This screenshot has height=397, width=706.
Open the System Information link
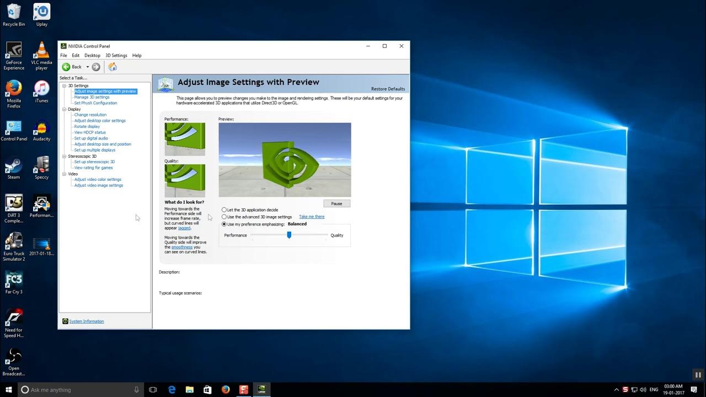coord(87,321)
